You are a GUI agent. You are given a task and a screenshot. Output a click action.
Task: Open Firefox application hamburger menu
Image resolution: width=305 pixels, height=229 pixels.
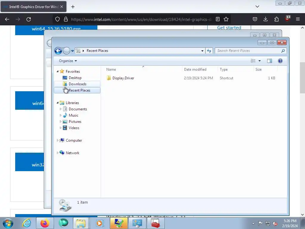point(298,19)
